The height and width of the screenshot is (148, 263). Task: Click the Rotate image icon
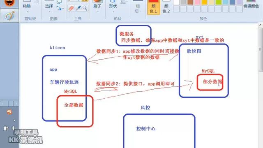click(x=59, y=8)
